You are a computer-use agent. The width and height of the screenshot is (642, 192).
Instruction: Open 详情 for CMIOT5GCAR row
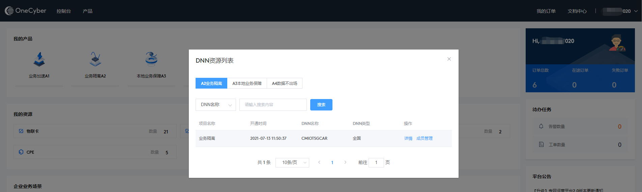pos(408,138)
